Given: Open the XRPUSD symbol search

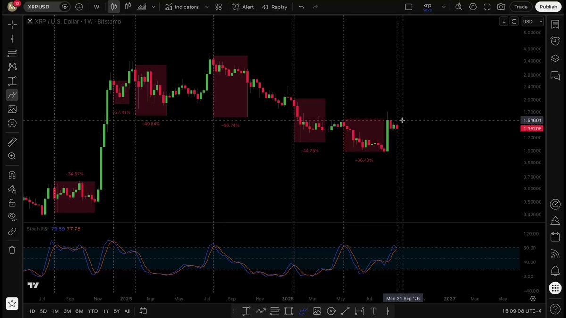Looking at the screenshot, I should coord(39,7).
